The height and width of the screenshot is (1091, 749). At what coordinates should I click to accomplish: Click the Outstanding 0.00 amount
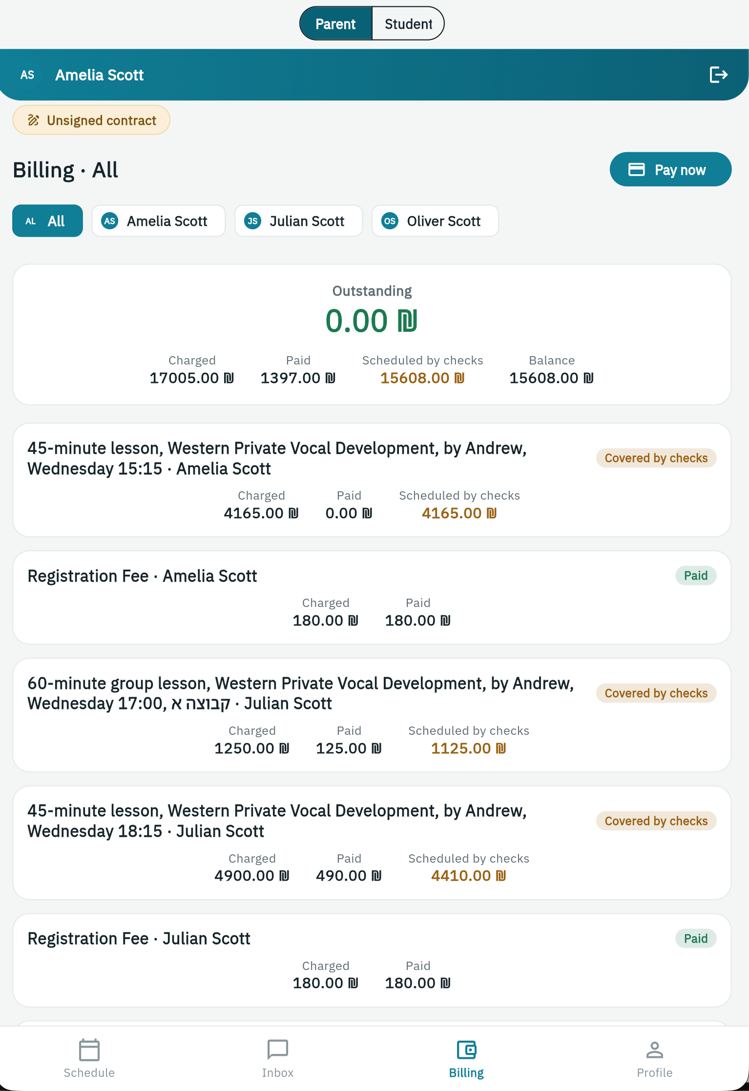coord(372,321)
